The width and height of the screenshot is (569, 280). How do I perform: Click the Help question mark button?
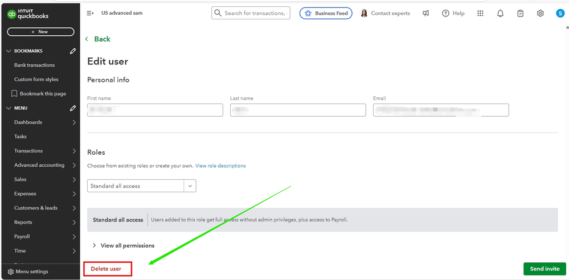[453, 14]
